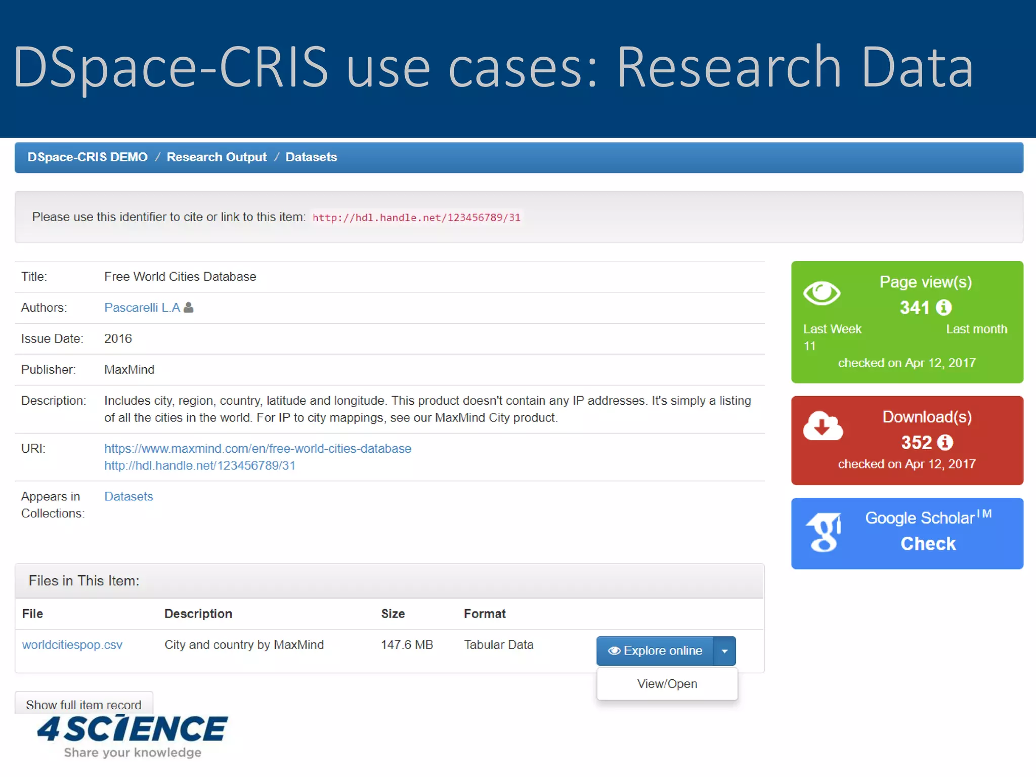The height and width of the screenshot is (777, 1036).
Task: Click checked on Apr 12, 2017 under Downloads
Action: [x=907, y=464]
